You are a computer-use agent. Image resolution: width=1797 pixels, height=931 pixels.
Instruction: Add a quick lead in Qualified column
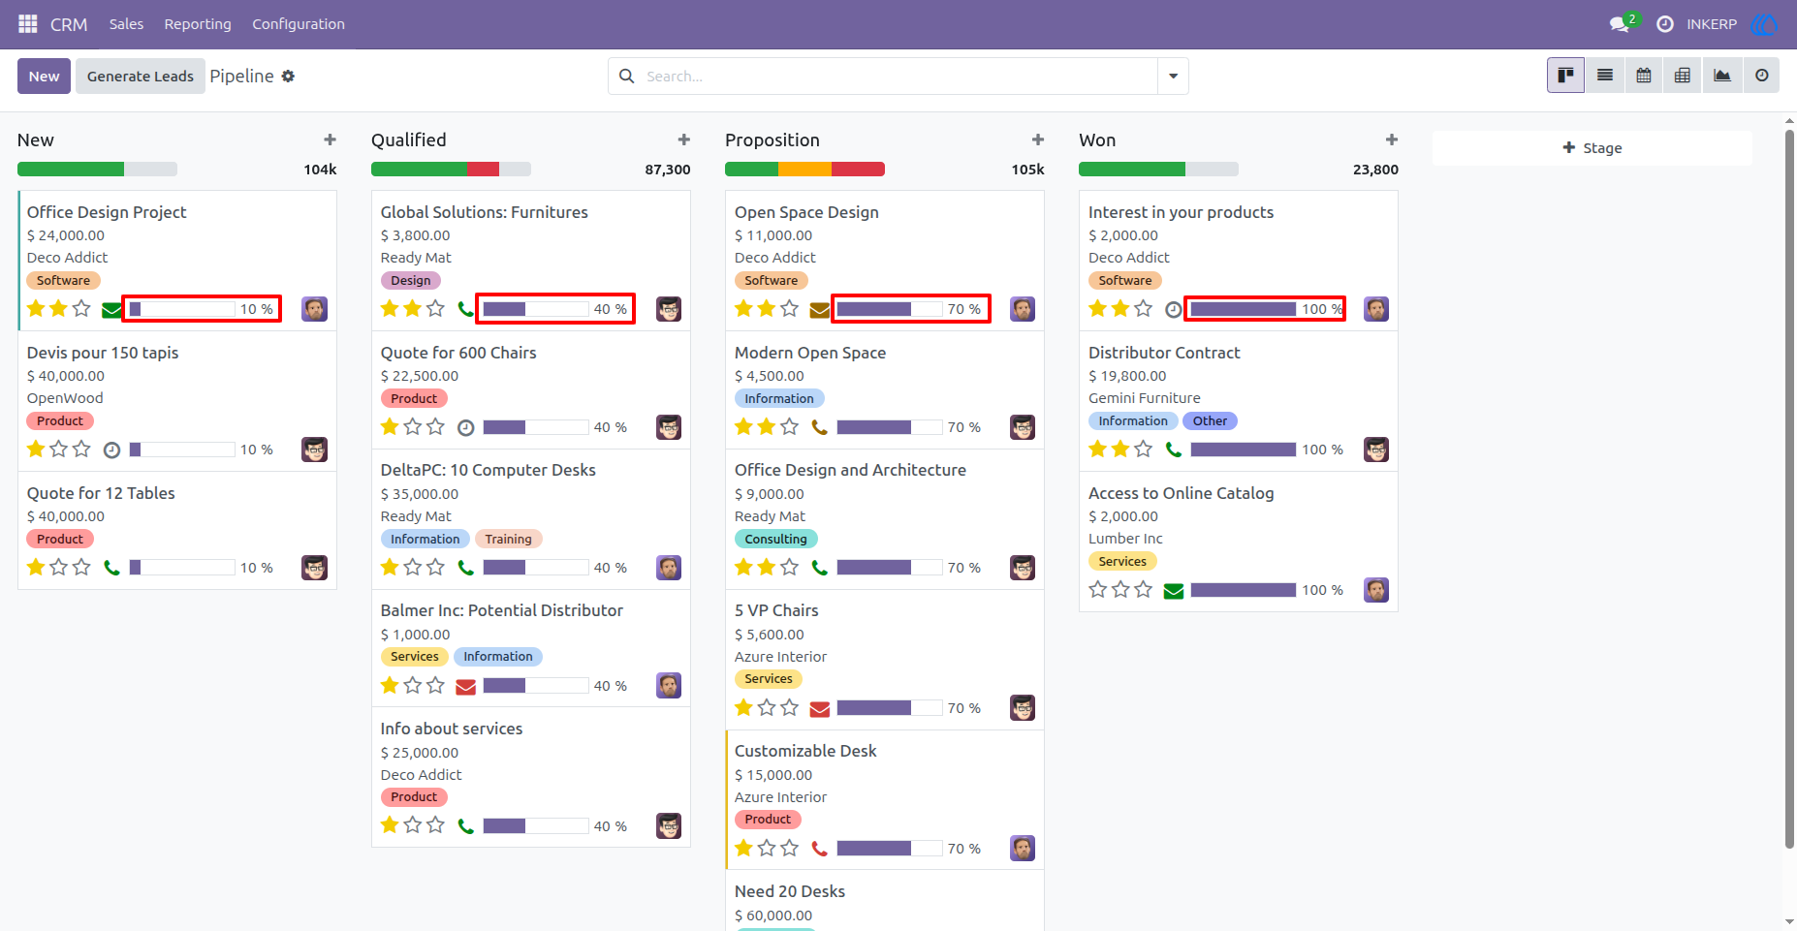pyautogui.click(x=683, y=140)
